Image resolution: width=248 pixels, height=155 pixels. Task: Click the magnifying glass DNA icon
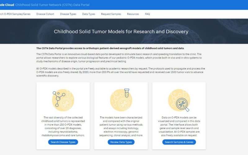179,100
